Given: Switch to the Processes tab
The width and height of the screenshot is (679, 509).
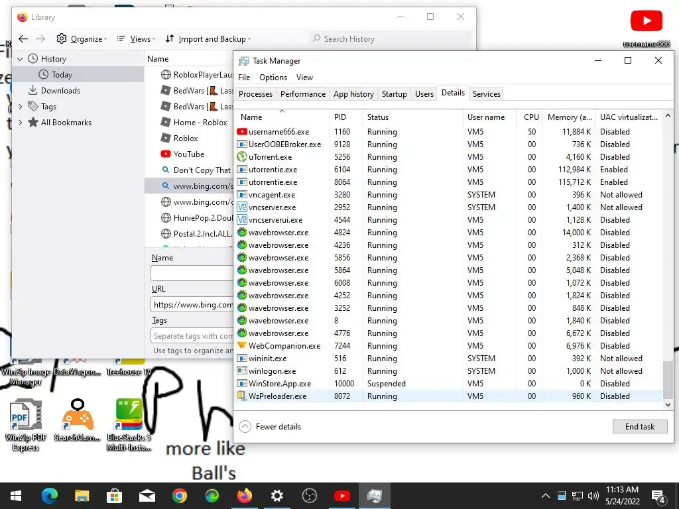Looking at the screenshot, I should click(x=255, y=94).
